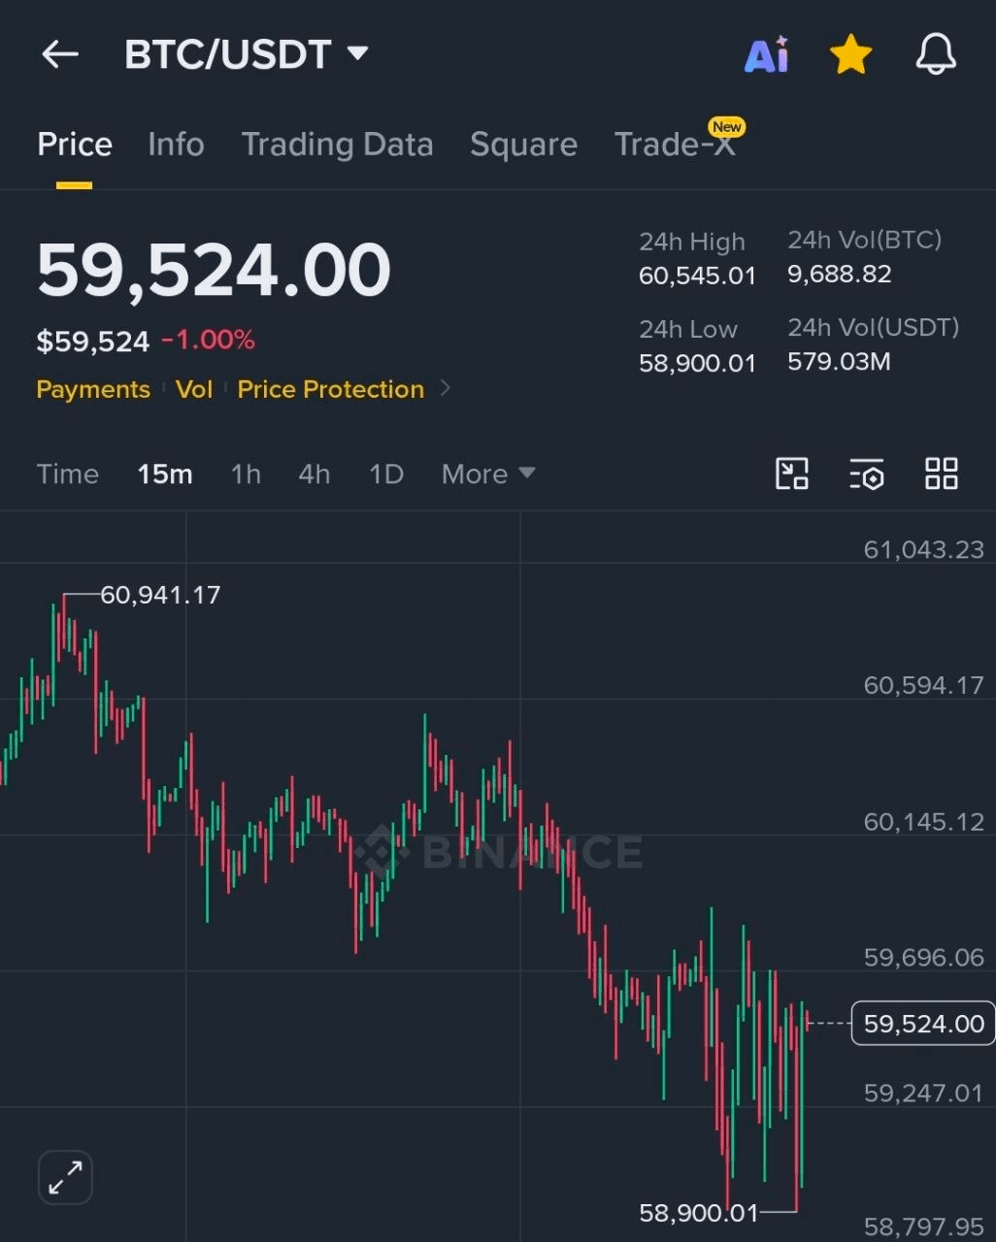This screenshot has width=996, height=1242.
Task: Tap the Payments tag link
Action: point(93,389)
